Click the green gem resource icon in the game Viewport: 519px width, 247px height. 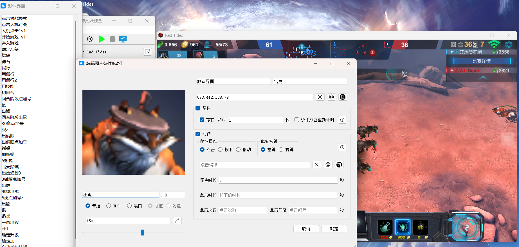(x=160, y=45)
